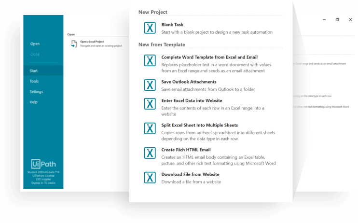Click the Open a Local Project link
Screen dimensions: 358x223
point(92,42)
